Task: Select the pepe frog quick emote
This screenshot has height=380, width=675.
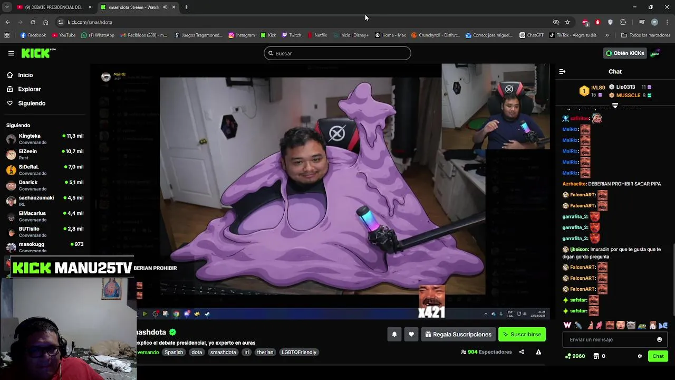Action: [x=642, y=325]
